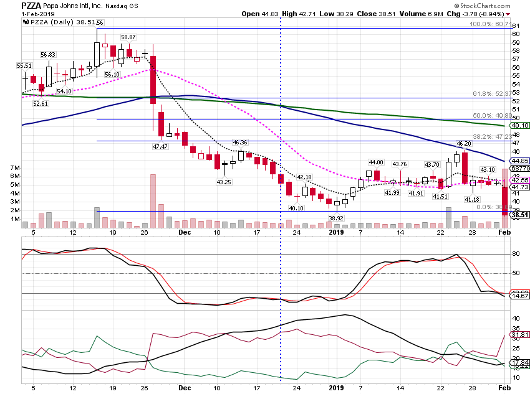530x394 pixels.
Task: Click the Papa Johns Intl, Inc. company name
Action: [x=73, y=6]
